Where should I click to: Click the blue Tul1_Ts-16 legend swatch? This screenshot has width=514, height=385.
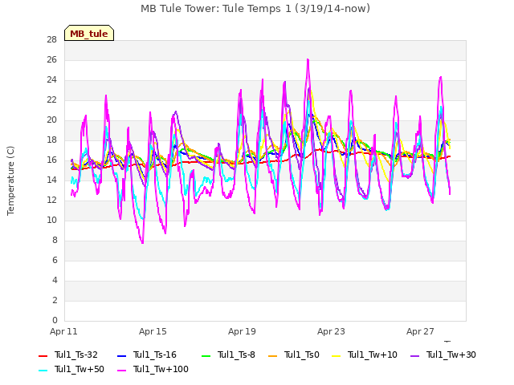pos(121,356)
